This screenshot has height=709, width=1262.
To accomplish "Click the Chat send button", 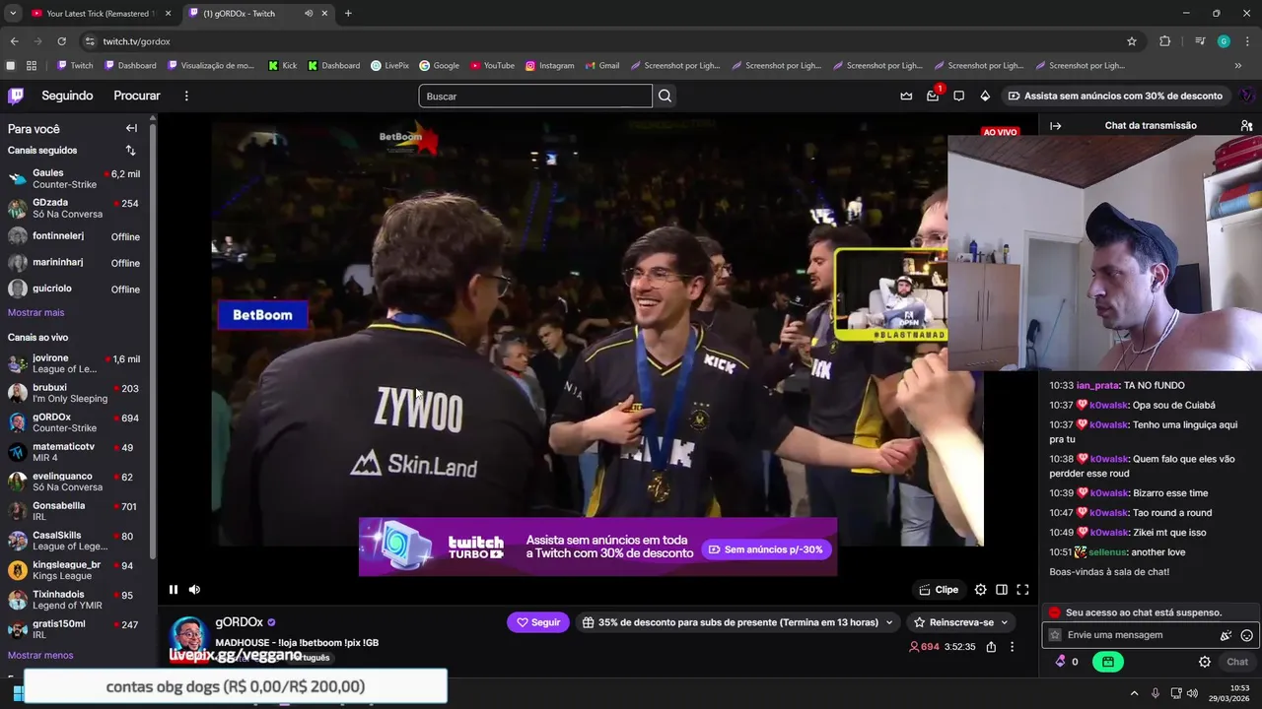I will (1237, 662).
